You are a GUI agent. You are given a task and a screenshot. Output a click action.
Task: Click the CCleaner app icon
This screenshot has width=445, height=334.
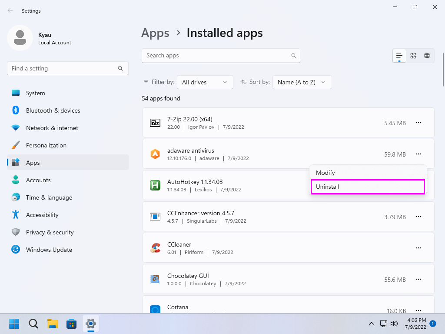tap(155, 248)
